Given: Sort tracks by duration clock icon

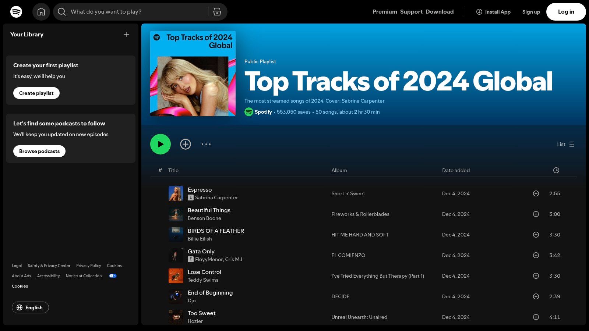Looking at the screenshot, I should 556,170.
